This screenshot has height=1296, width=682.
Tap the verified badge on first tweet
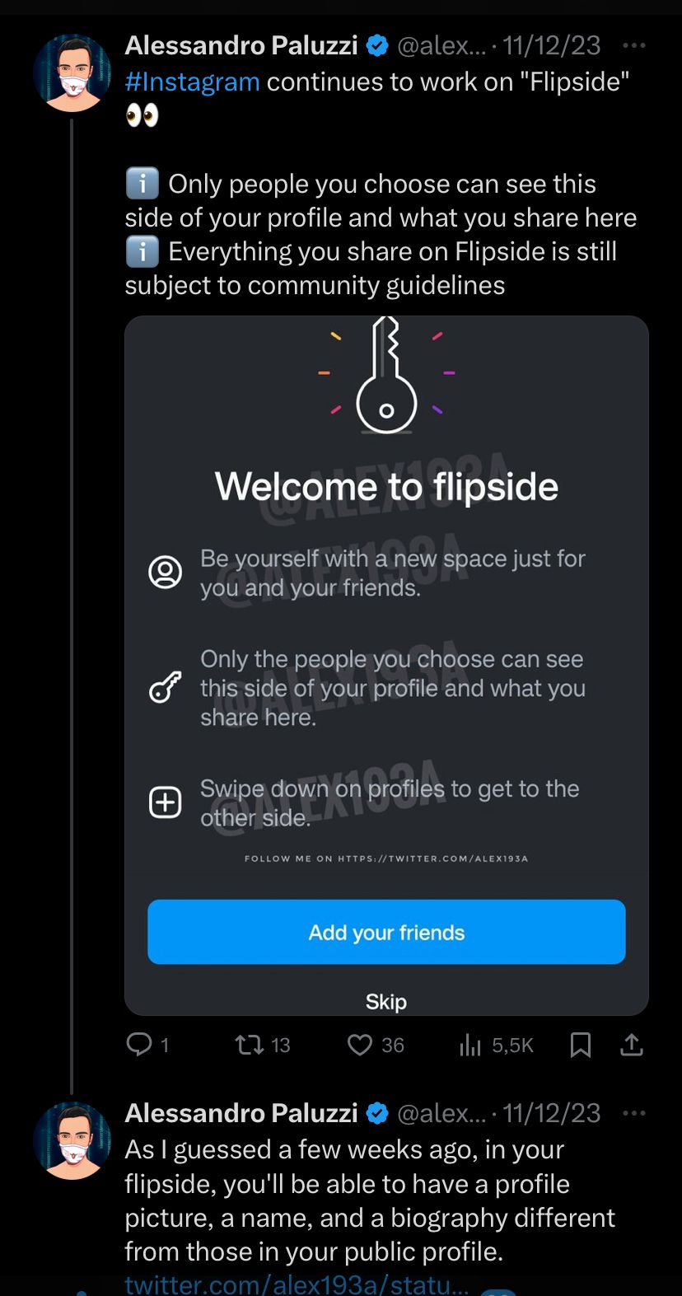click(376, 45)
